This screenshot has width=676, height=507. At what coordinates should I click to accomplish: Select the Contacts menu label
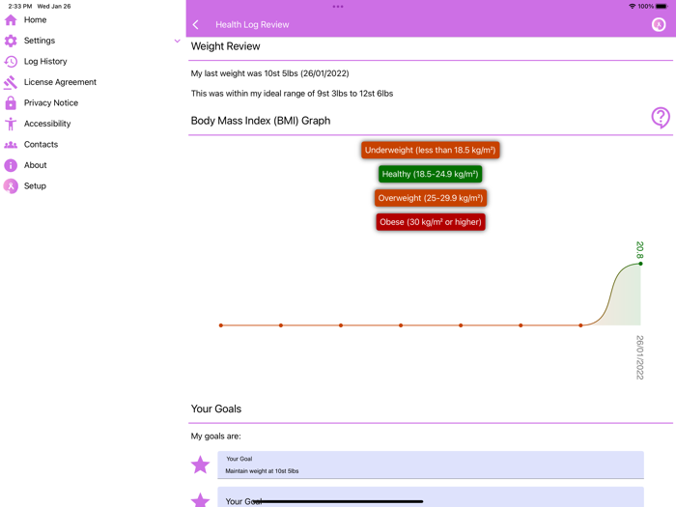[41, 145]
